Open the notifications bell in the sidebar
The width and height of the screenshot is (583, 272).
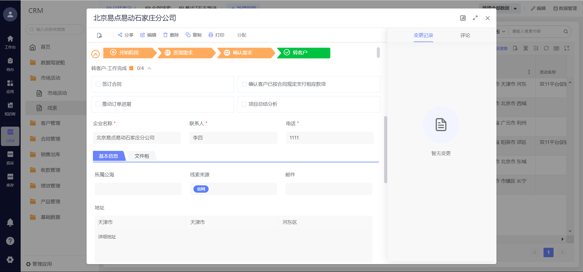[x=10, y=223]
